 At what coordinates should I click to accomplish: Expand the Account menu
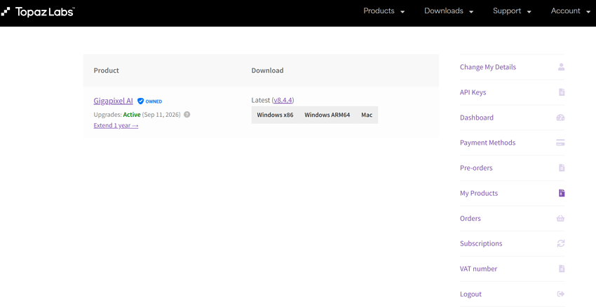(x=571, y=11)
